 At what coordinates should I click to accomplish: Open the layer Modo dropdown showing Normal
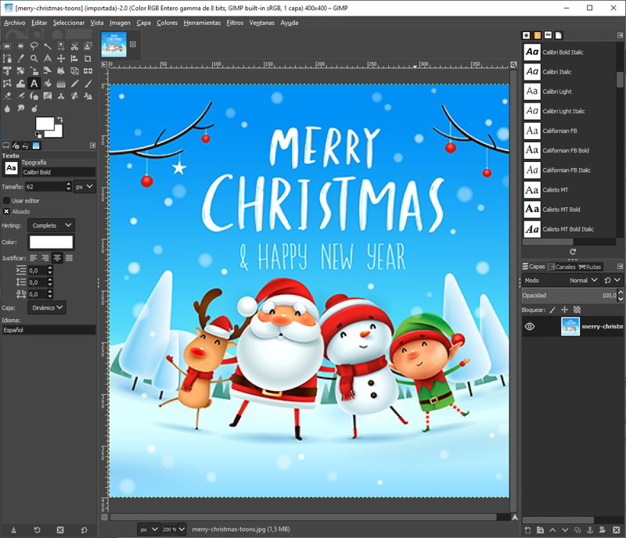pos(583,280)
